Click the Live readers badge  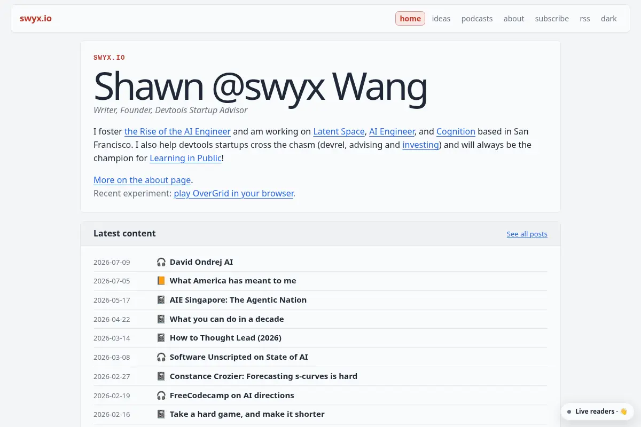point(597,412)
